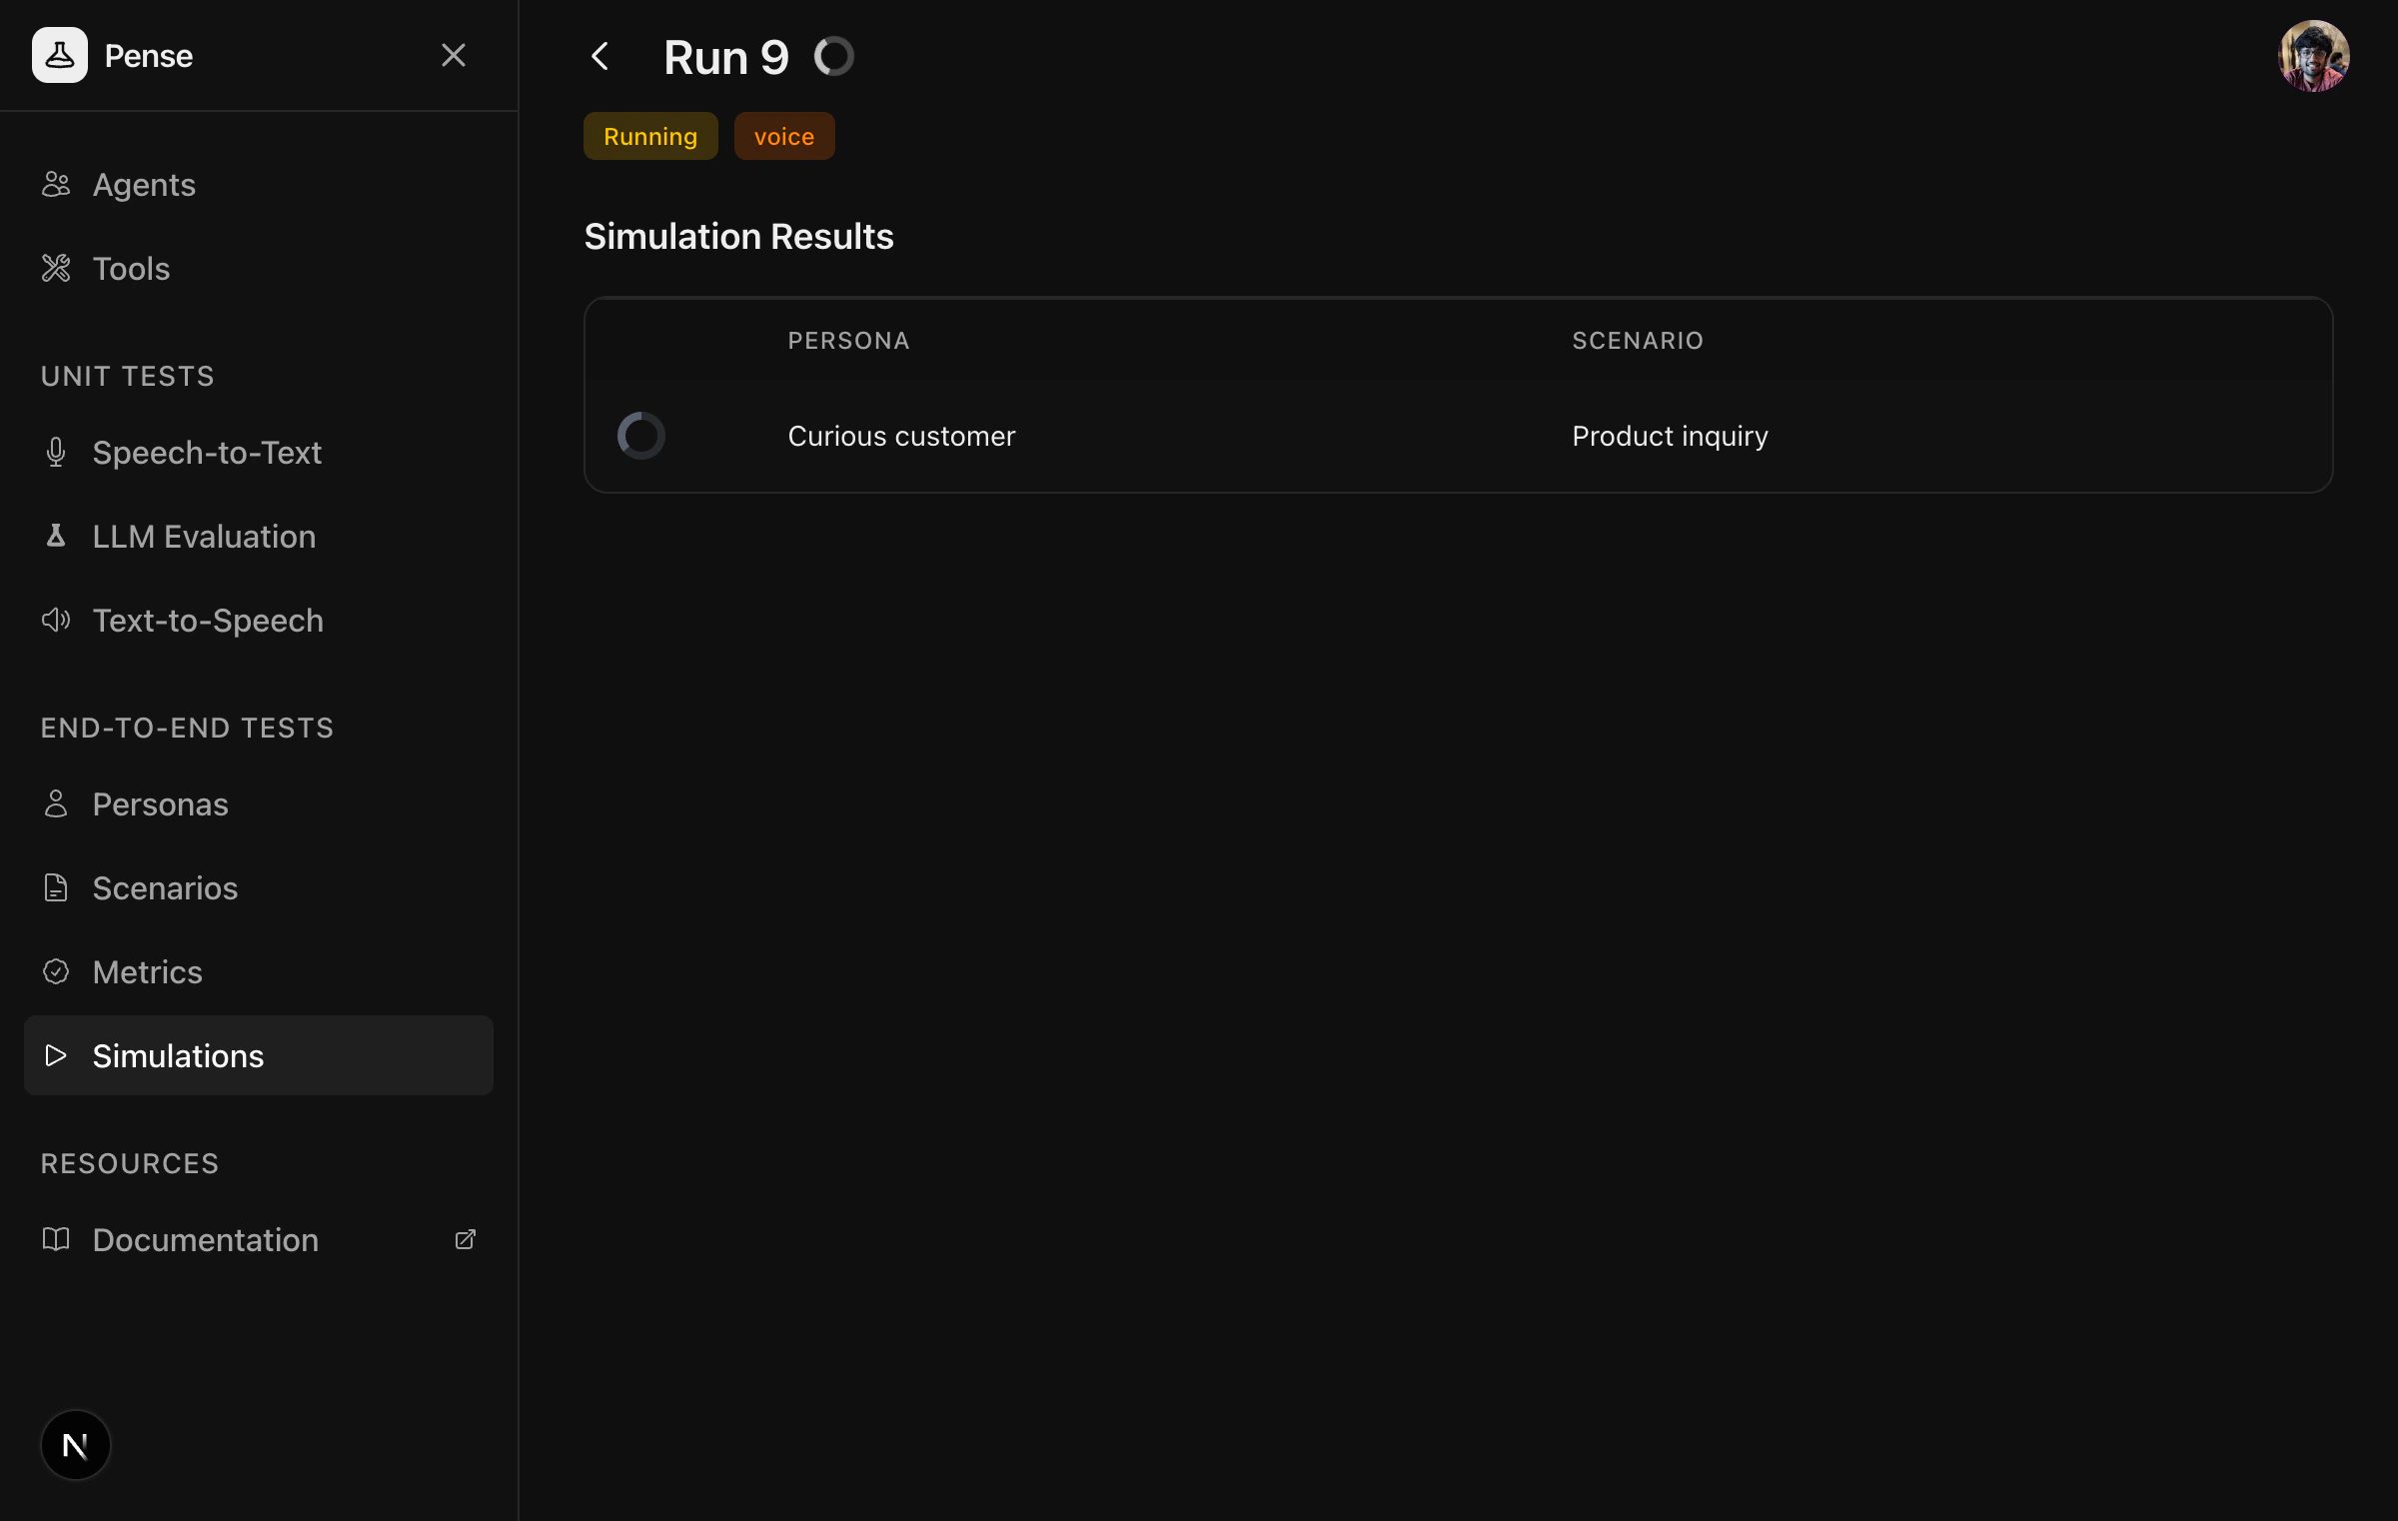Select the Text-to-Speech speaker icon
The image size is (2398, 1521).
[55, 620]
